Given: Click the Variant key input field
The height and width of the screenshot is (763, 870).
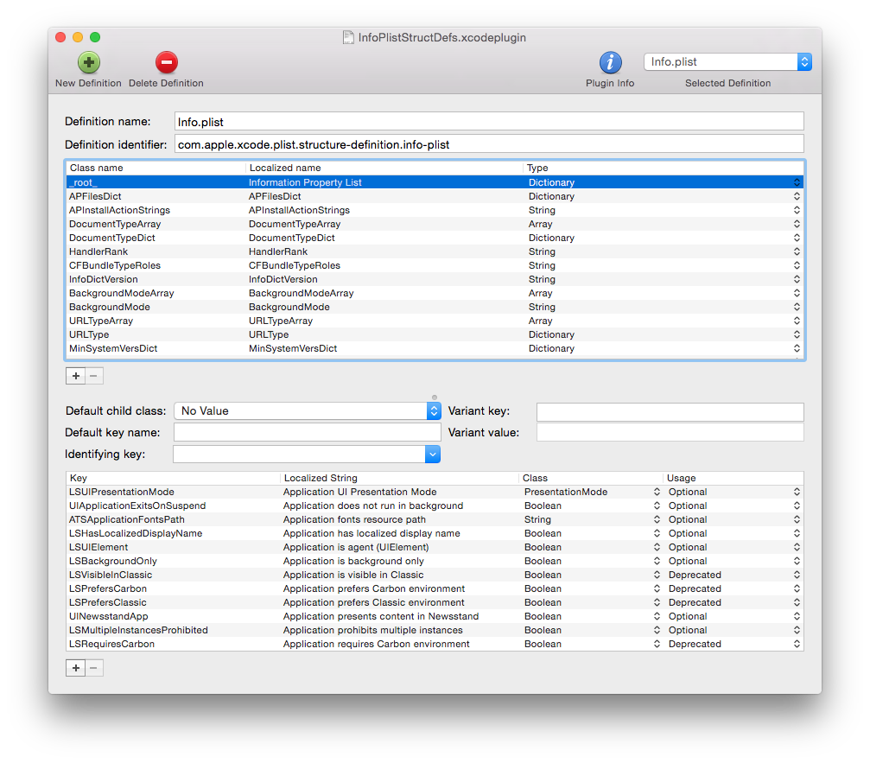Looking at the screenshot, I should point(670,412).
